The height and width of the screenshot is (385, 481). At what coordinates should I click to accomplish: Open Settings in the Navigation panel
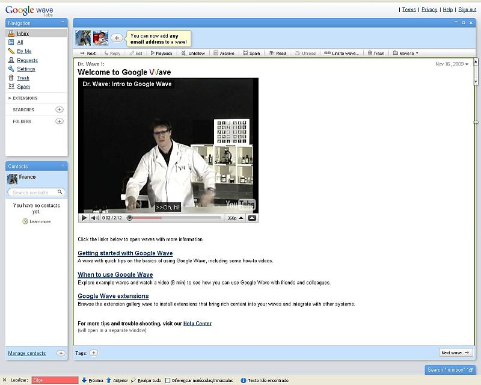click(26, 69)
